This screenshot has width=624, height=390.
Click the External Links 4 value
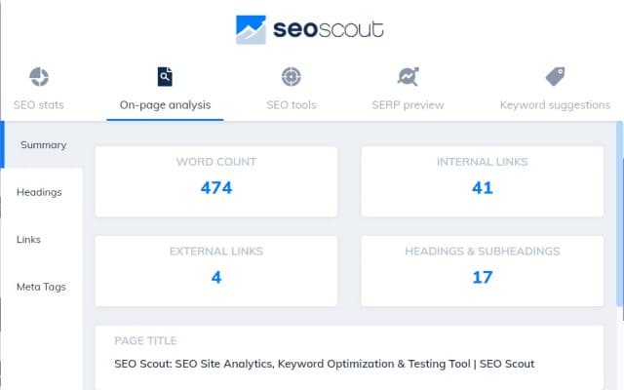click(216, 277)
